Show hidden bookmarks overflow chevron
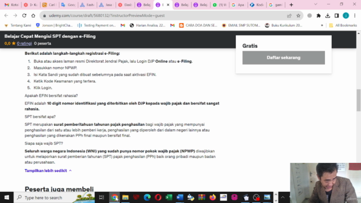361x203 pixels. click(x=322, y=25)
